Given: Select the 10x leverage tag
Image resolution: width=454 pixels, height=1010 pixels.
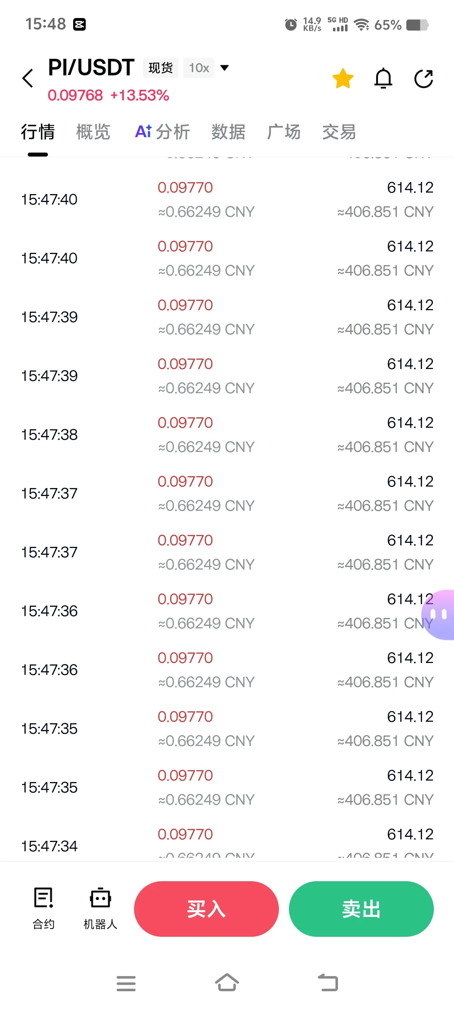Looking at the screenshot, I should coord(199,68).
